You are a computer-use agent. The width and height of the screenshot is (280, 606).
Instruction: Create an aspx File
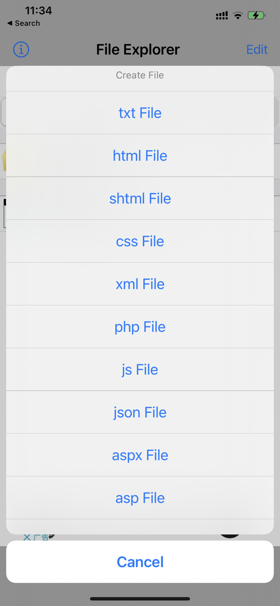[x=140, y=455]
